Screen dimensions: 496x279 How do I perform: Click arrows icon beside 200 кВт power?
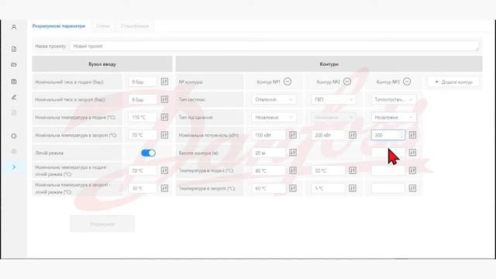[x=353, y=135]
